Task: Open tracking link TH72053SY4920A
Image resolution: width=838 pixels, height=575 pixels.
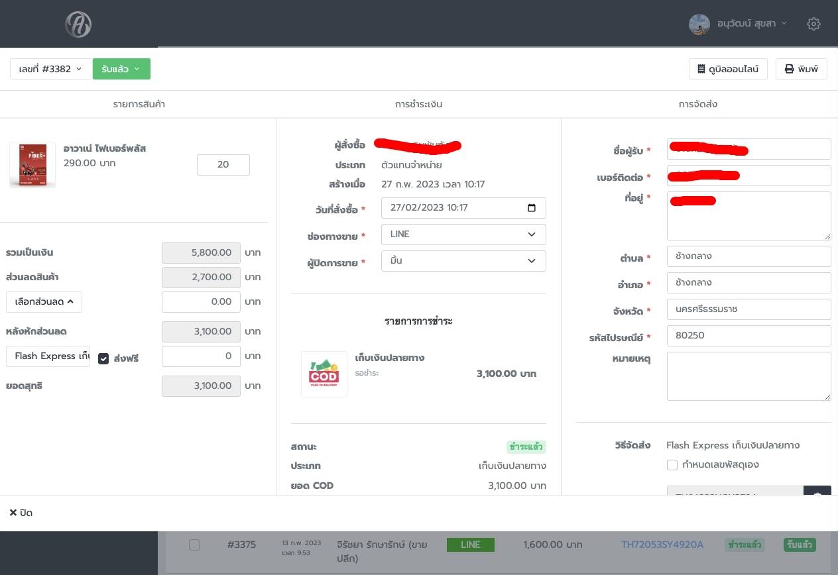Action: (x=662, y=545)
